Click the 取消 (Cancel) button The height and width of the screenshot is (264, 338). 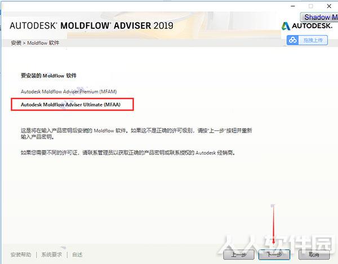click(x=314, y=255)
